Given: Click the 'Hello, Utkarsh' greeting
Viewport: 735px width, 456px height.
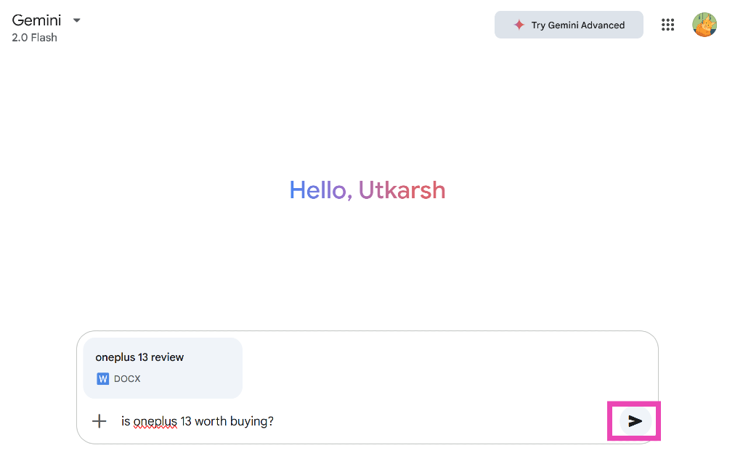Looking at the screenshot, I should point(367,190).
